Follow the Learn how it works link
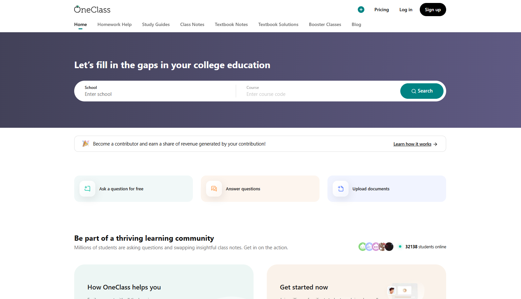Screen dimensions: 521x299 [x=412, y=144]
